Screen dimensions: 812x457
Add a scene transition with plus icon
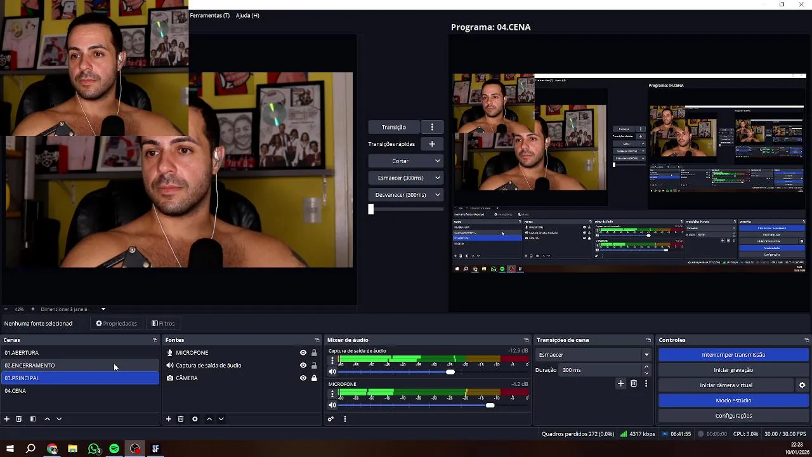click(x=621, y=383)
